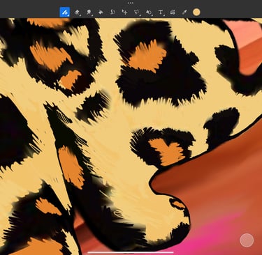Select the shapes tool icon

(149, 12)
